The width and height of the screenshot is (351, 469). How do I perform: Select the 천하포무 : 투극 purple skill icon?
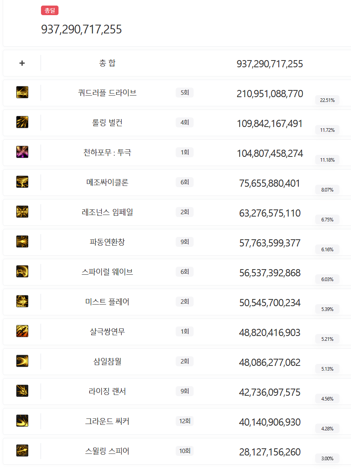(x=22, y=152)
